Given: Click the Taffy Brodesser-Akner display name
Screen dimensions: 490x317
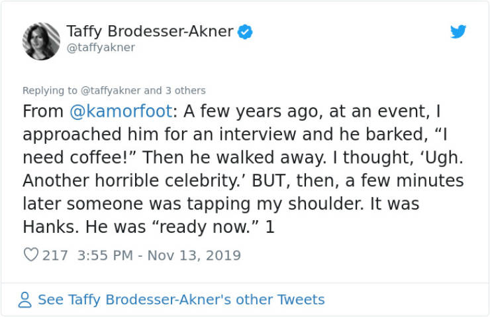Looking at the screenshot, I should click(x=150, y=31).
